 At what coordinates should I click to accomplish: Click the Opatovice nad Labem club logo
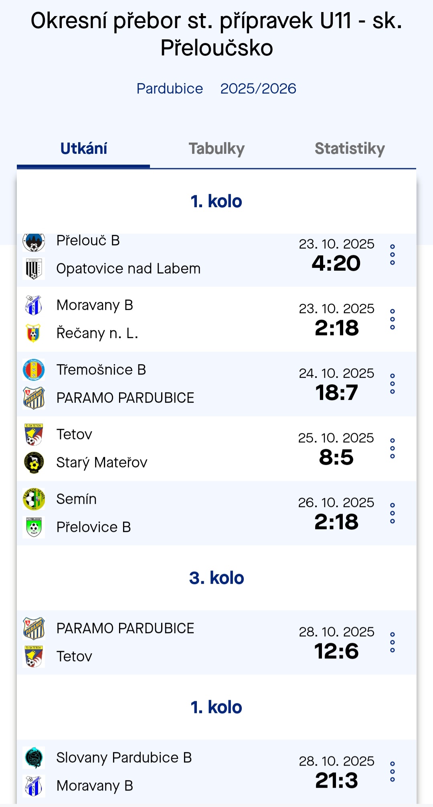click(34, 269)
